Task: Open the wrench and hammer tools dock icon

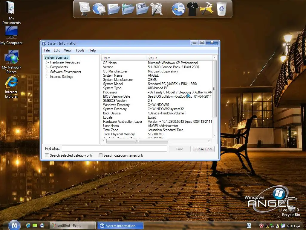Action: (x=156, y=9)
